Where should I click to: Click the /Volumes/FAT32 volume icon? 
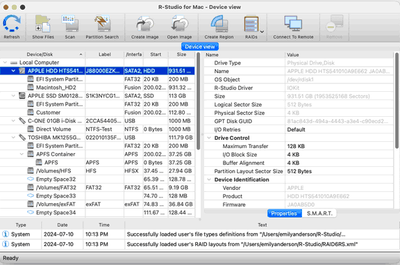click(31, 187)
